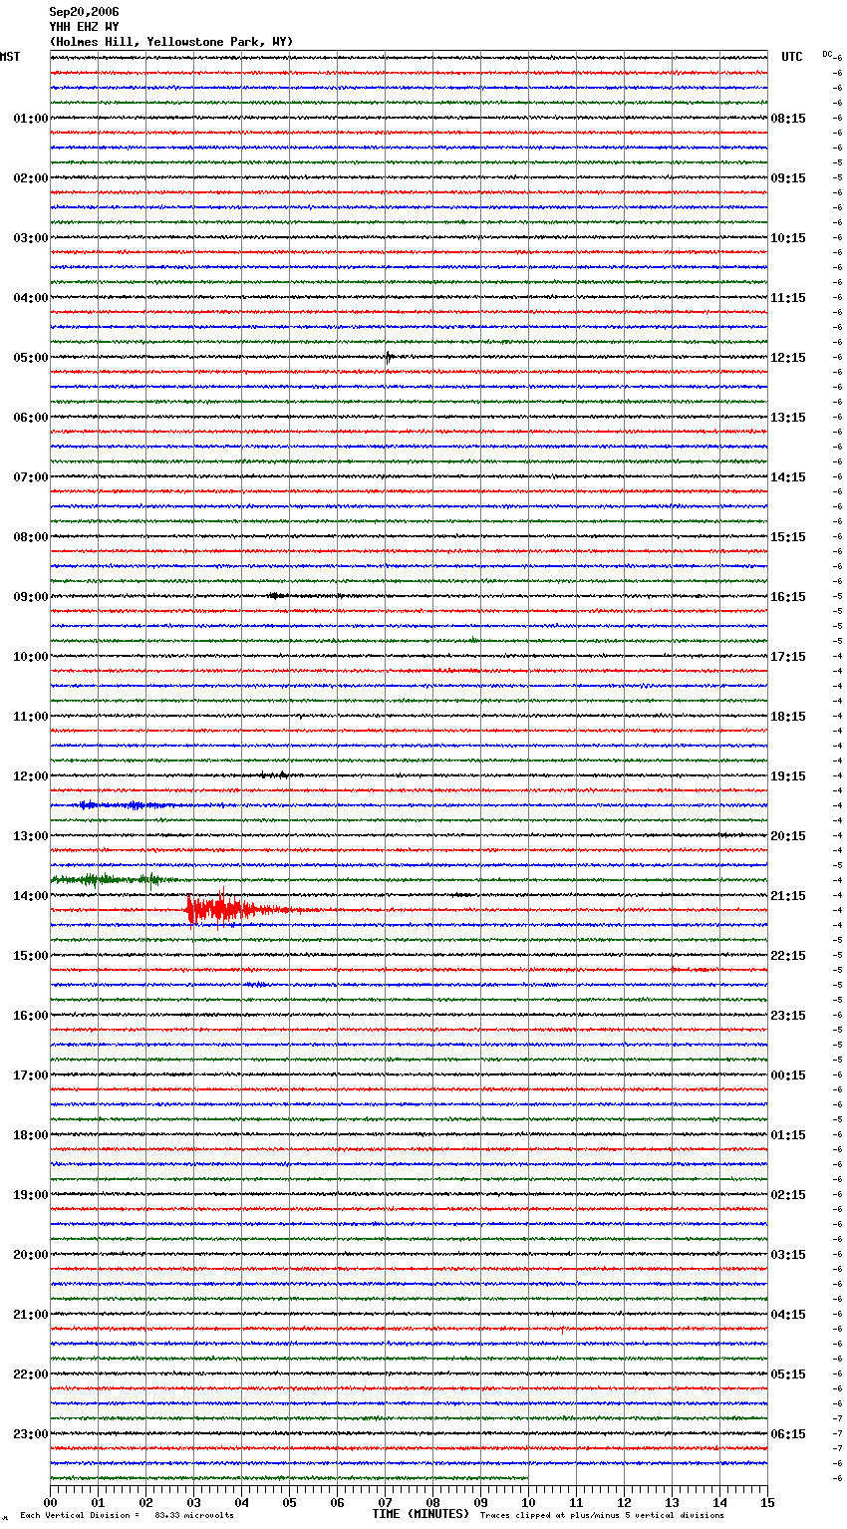Click the '22:00' MST time label
The height and width of the screenshot is (1529, 847).
click(x=31, y=1375)
